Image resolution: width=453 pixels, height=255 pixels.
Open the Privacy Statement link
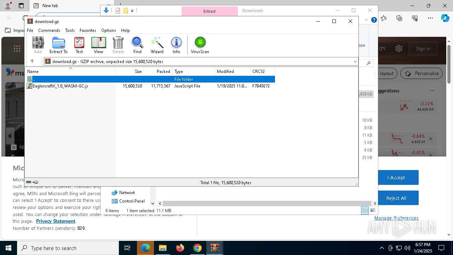tap(56, 221)
